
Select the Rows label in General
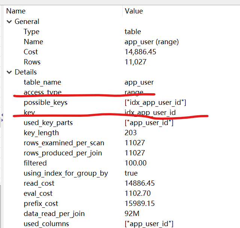(32, 62)
